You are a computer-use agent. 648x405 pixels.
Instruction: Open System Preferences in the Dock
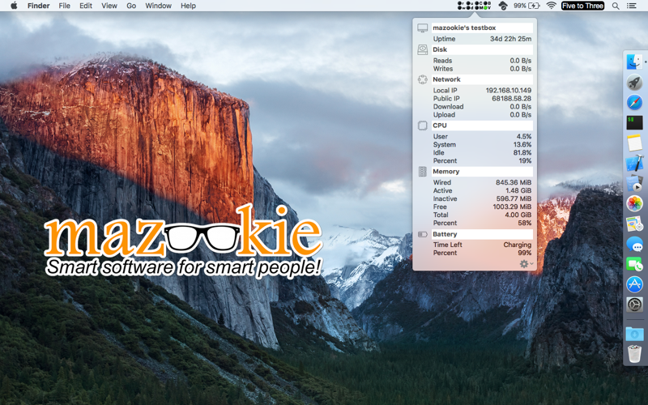634,305
